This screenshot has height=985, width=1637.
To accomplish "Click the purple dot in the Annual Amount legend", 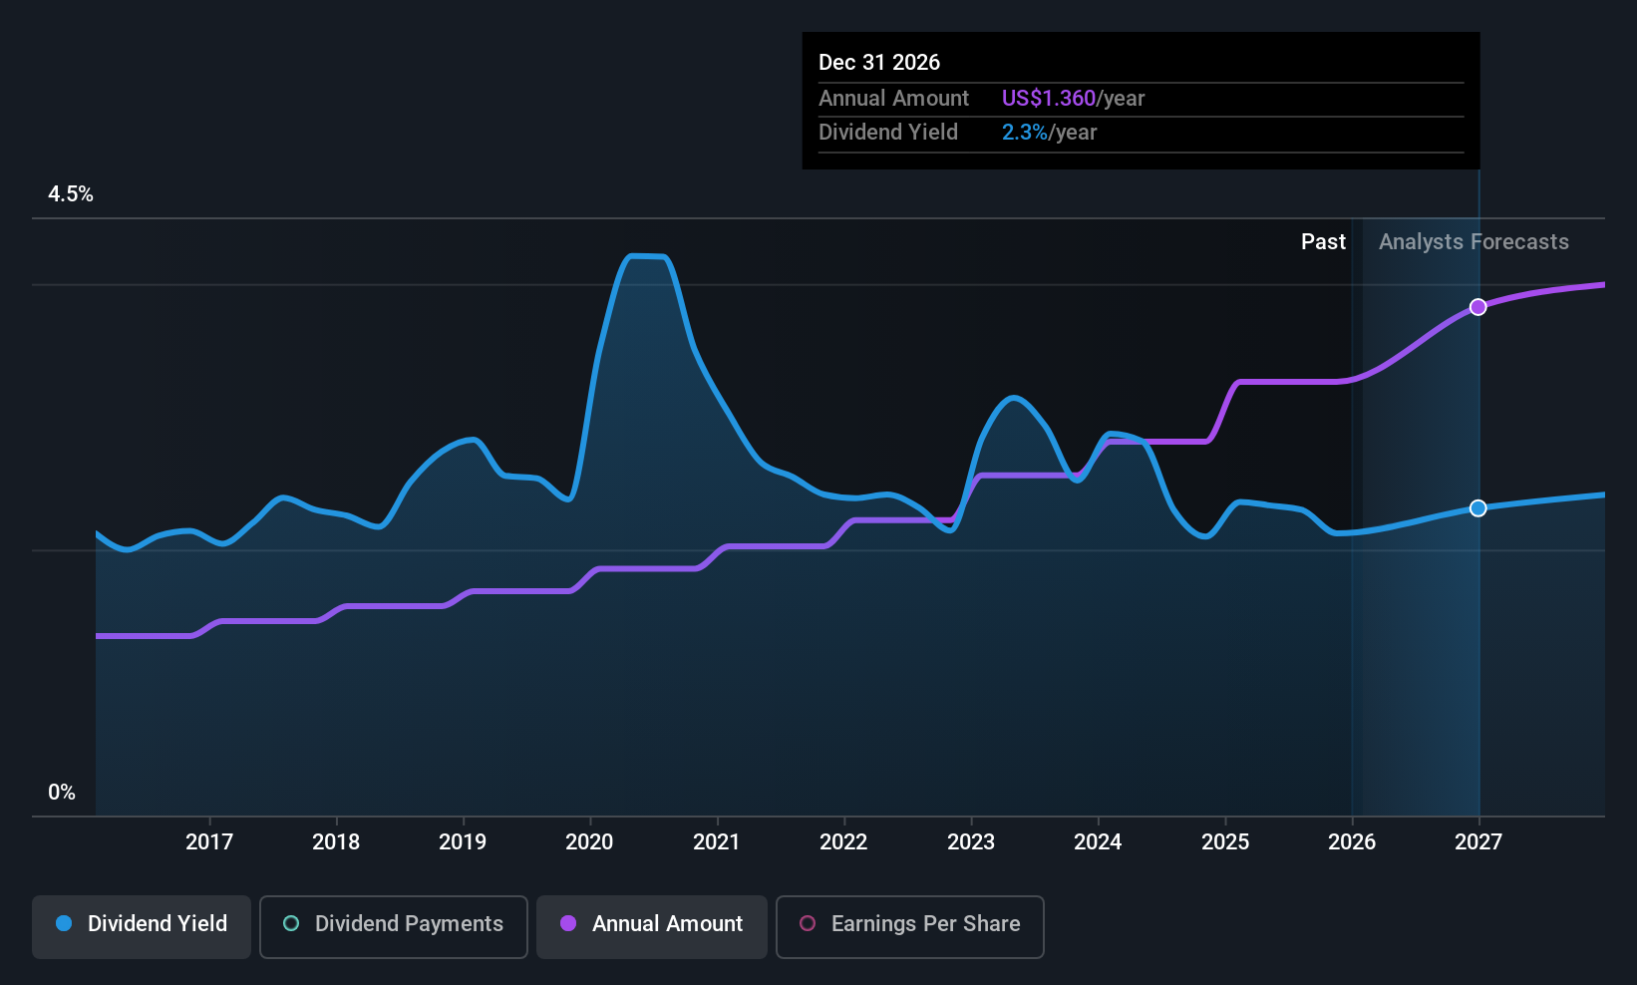I will (568, 924).
